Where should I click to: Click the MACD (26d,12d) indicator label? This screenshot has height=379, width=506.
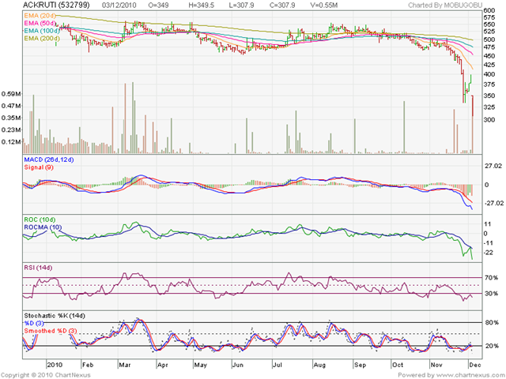click(x=49, y=159)
